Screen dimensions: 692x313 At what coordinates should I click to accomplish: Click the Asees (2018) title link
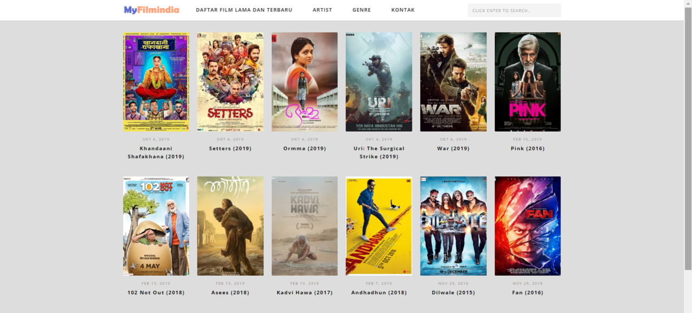point(230,292)
